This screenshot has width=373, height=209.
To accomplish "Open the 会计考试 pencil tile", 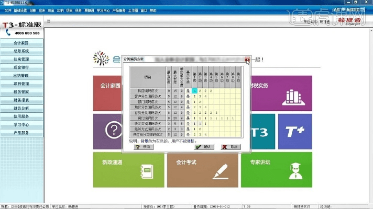I will (202, 170).
